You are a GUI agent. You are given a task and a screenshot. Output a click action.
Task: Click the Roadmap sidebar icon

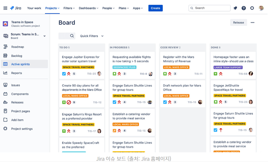pos(5,47)
